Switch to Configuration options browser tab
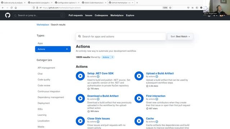 coord(67,3)
